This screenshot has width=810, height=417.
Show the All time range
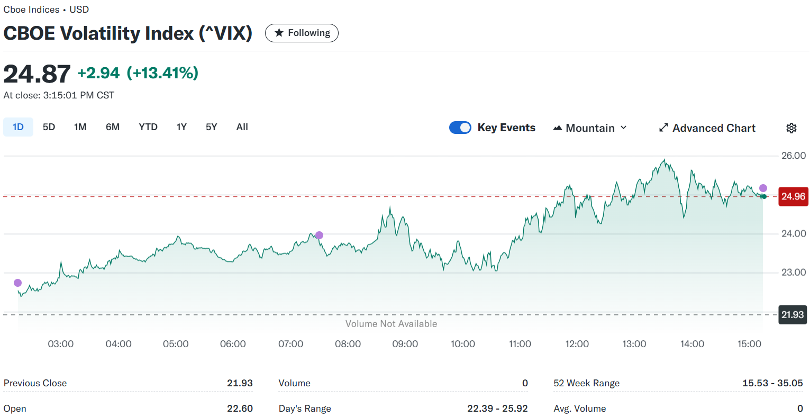pos(242,127)
